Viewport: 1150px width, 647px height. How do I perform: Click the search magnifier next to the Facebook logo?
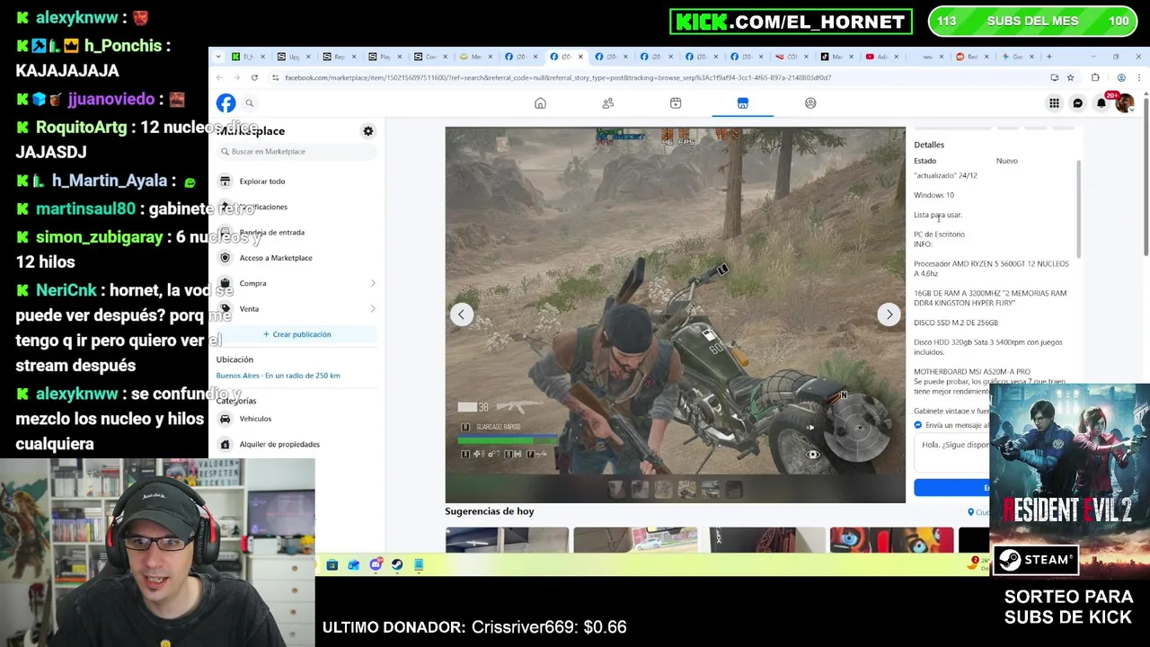(250, 103)
